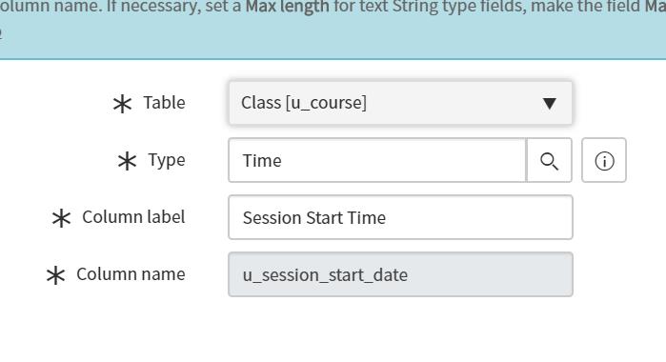Expand the Table dropdown arrow
Image resolution: width=666 pixels, height=362 pixels.
[x=549, y=103]
